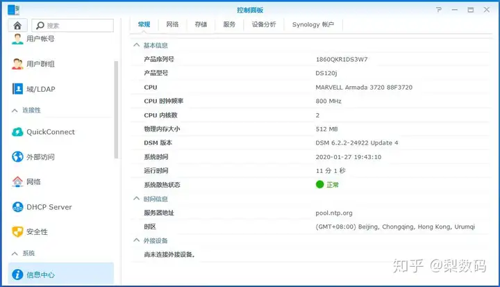The height and width of the screenshot is (287, 500).
Task: Open the 用户帐号 user account icon
Action: 17,39
